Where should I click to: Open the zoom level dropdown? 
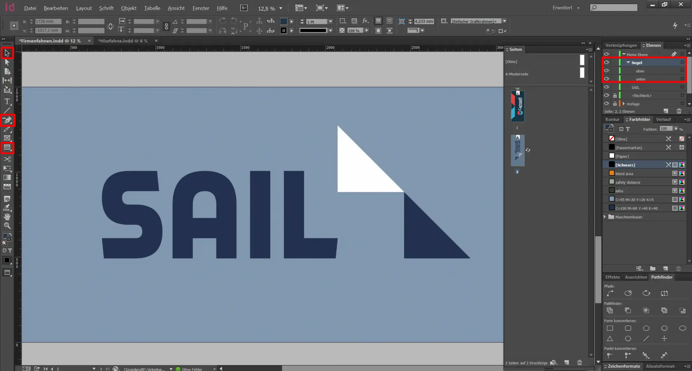tap(281, 8)
